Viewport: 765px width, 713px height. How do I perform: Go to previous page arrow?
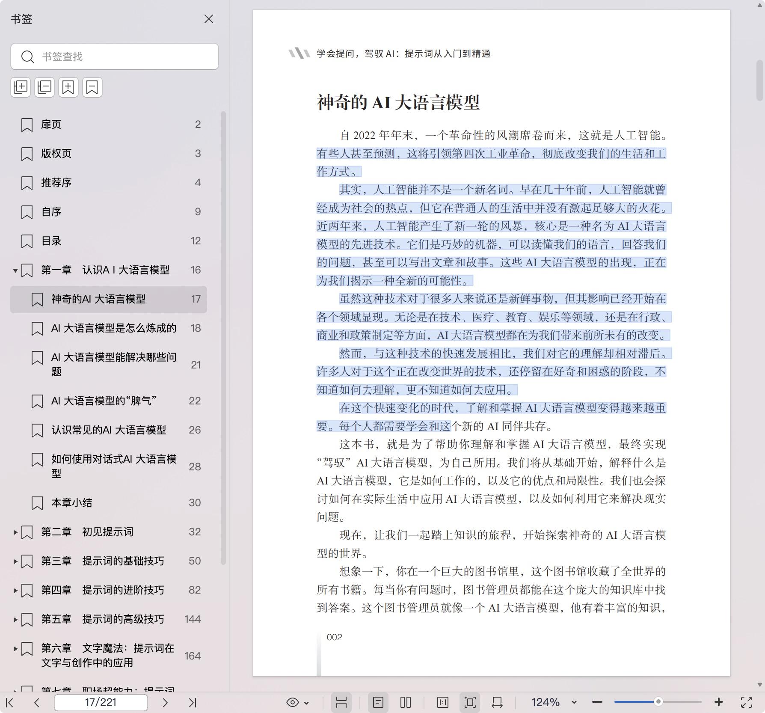tap(37, 702)
